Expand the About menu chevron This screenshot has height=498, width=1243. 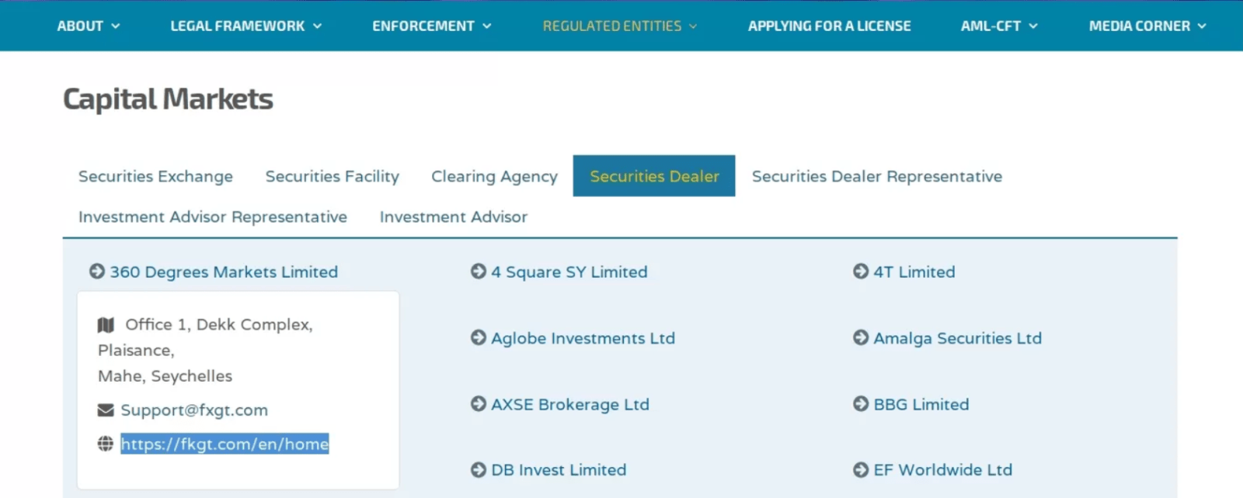point(116,26)
